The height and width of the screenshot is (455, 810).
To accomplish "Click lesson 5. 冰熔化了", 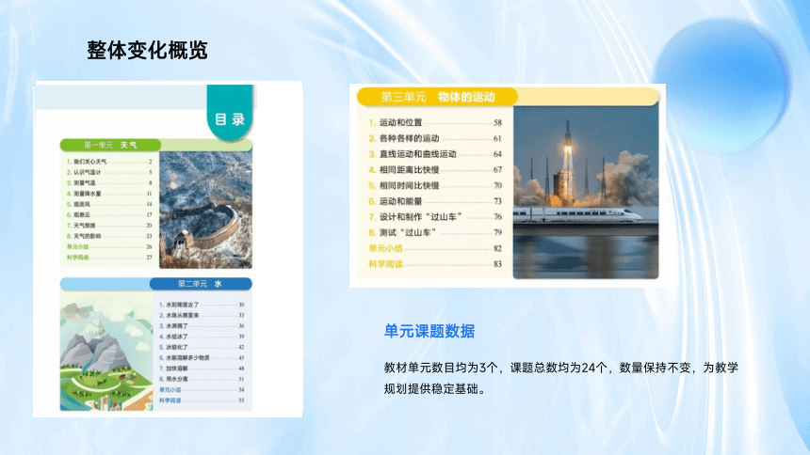I will click(202, 347).
